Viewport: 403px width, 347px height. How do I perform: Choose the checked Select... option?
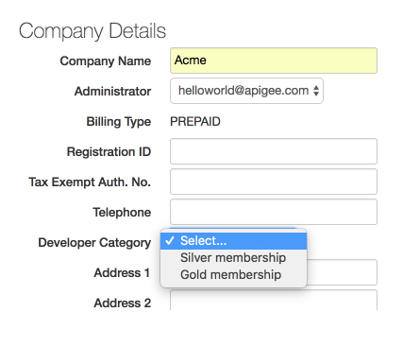pos(233,241)
